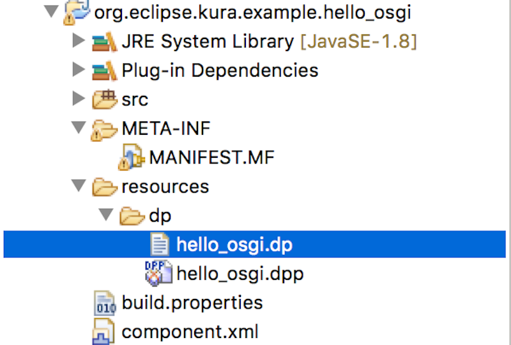Click the src source folder icon
Image resolution: width=511 pixels, height=345 pixels.
pos(104,99)
